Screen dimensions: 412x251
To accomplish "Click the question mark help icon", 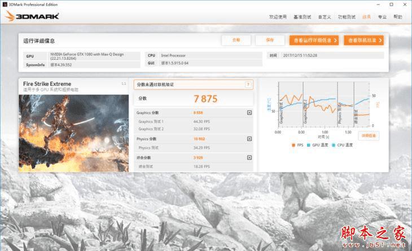I will [248, 85].
